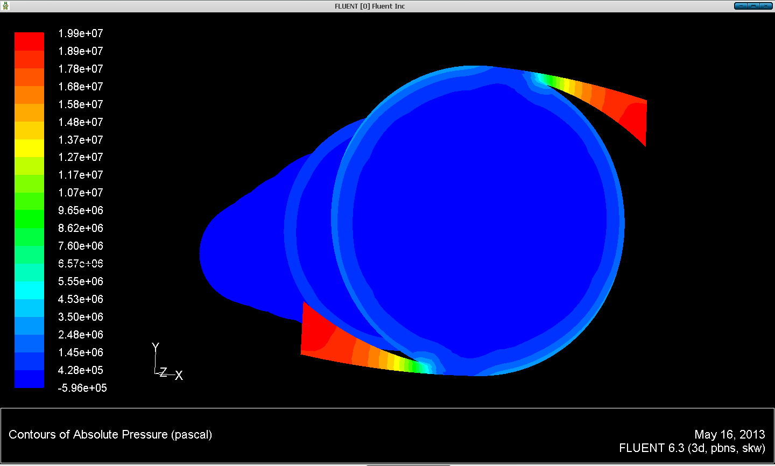The image size is (775, 466).
Task: Click the red top swatch in legend
Action: click(x=29, y=41)
